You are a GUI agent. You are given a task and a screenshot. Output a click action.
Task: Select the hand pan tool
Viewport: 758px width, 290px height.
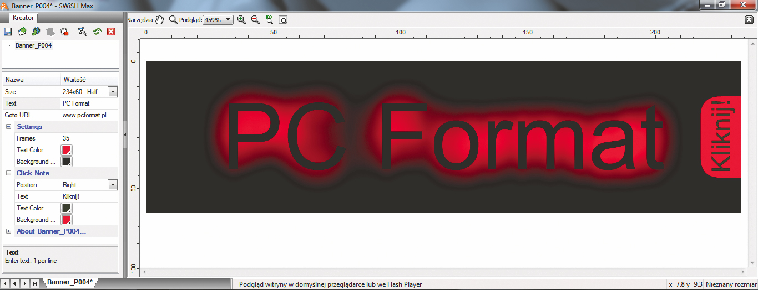tap(160, 20)
